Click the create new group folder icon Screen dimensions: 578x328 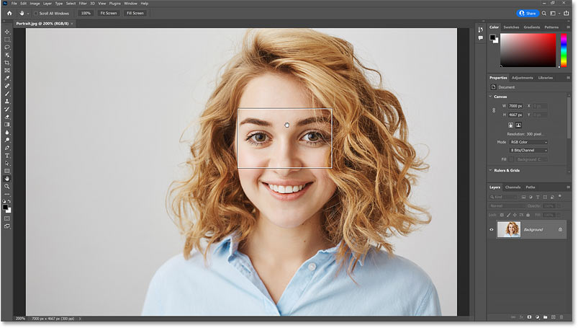pyautogui.click(x=545, y=317)
